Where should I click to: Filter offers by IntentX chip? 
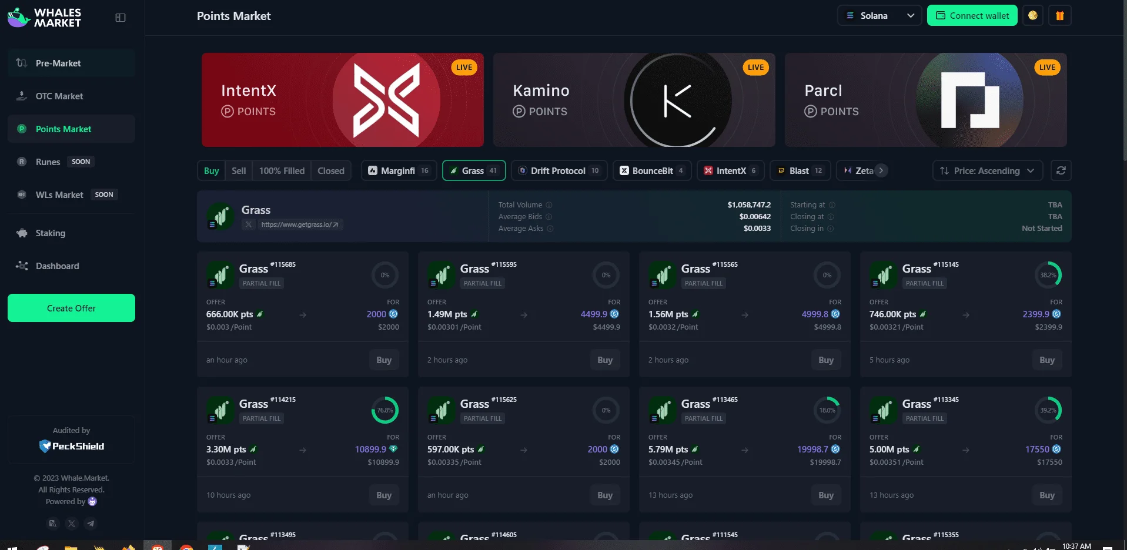tap(731, 170)
